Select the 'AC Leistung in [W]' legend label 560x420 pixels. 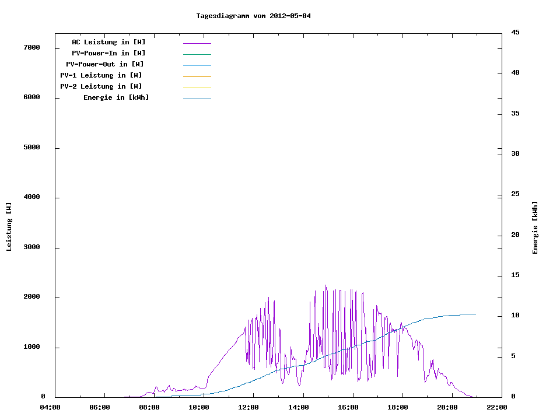(x=108, y=42)
